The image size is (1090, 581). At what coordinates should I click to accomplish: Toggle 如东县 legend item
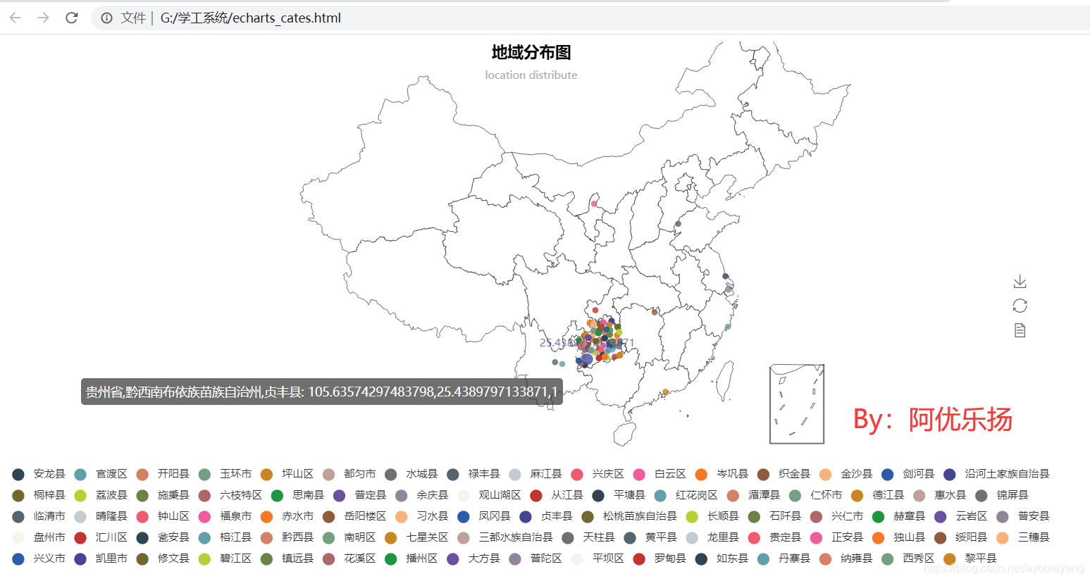[x=721, y=558]
